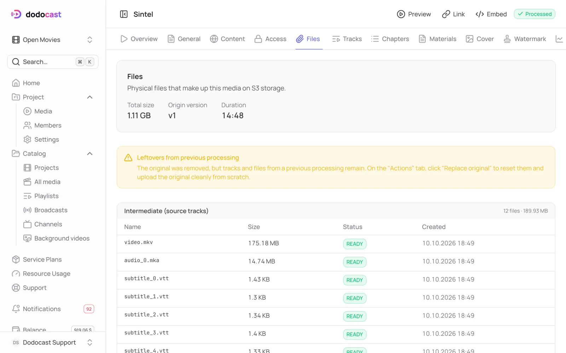Click the Processed status badge

click(535, 14)
